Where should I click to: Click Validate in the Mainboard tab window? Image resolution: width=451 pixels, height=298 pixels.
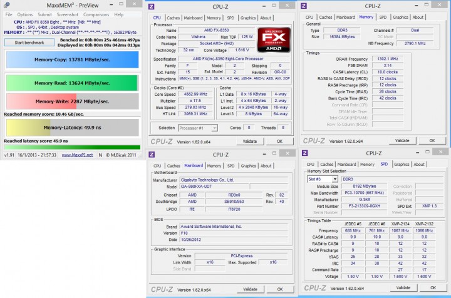(250, 289)
